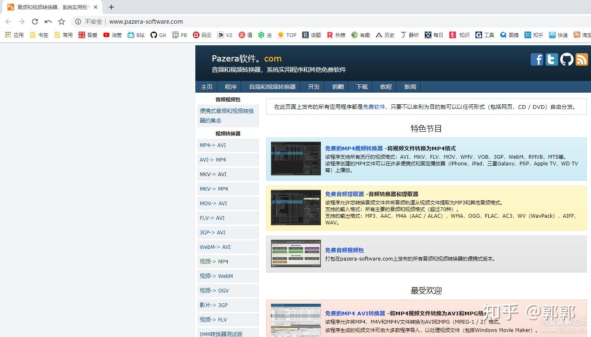Open the 视频-> WebM sidebar link
Screen dimensions: 591x337
pyautogui.click(x=228, y=276)
